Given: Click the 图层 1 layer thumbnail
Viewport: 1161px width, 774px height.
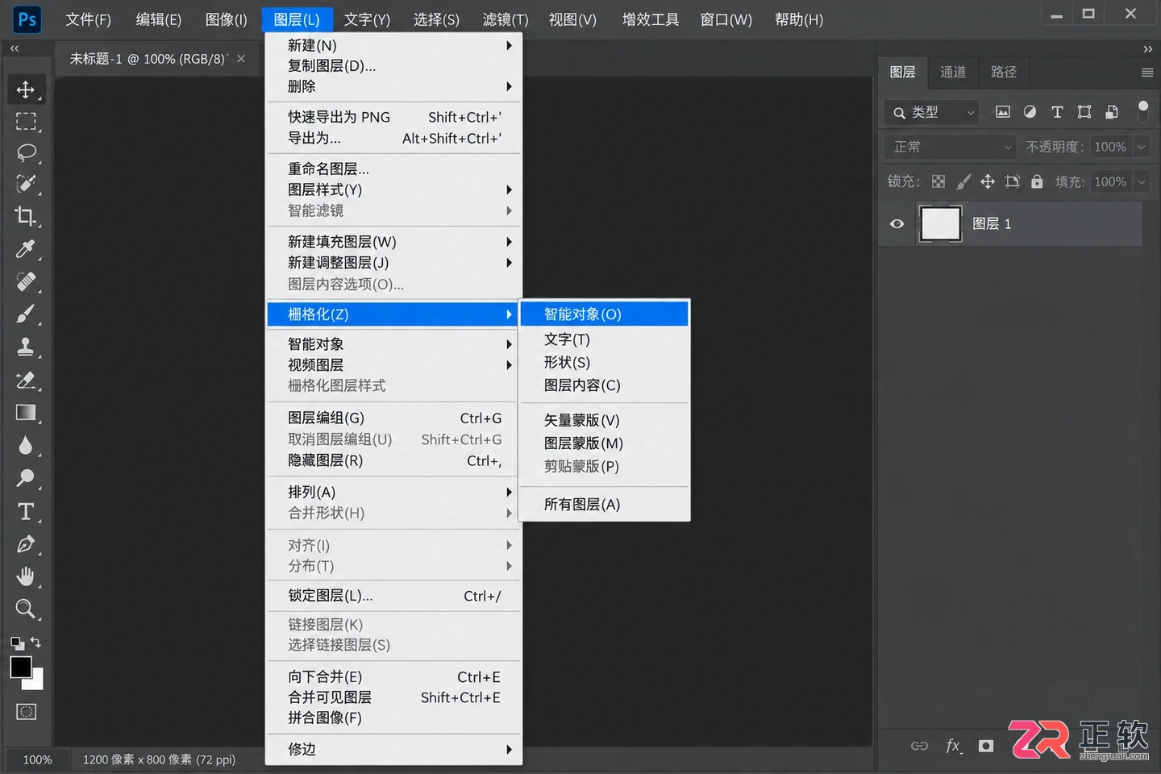Looking at the screenshot, I should 940,224.
